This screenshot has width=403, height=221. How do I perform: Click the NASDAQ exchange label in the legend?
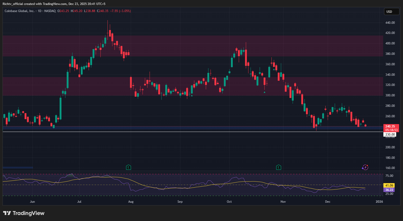50,11
